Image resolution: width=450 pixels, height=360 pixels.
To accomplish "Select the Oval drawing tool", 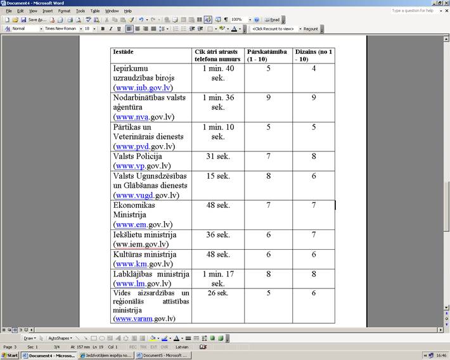I will tap(103, 338).
